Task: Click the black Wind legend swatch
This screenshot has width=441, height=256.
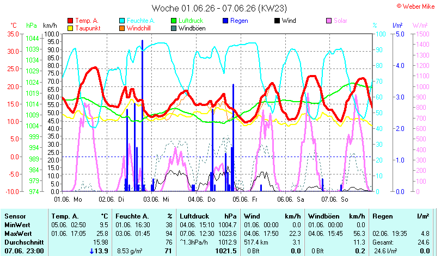Action: pos(277,21)
